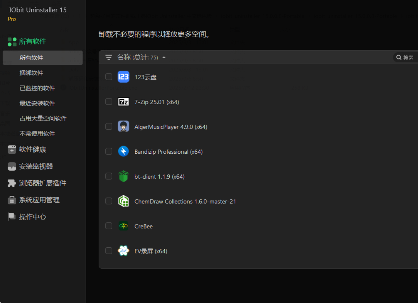Select the 7-Zip 25.01 (x64) name
This screenshot has width=418, height=303.
tap(157, 102)
